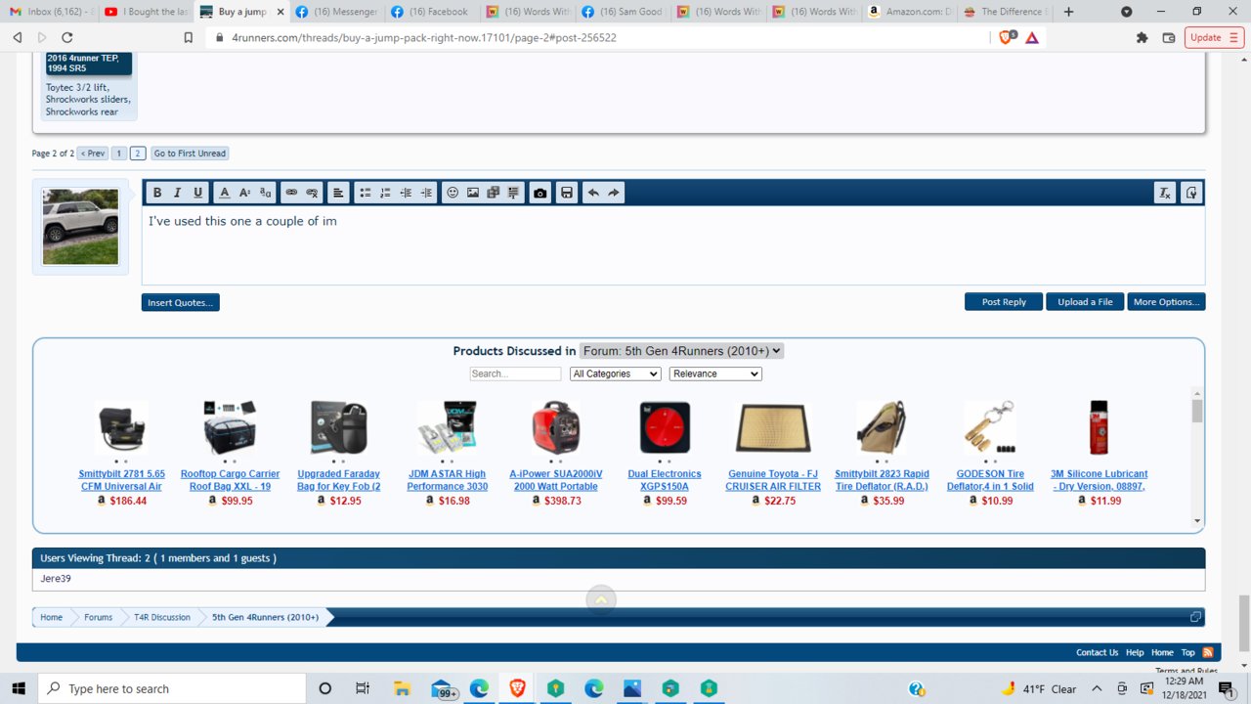Open the Relevance sort dropdown
Viewport: 1251px width, 704px height.
pyautogui.click(x=715, y=374)
